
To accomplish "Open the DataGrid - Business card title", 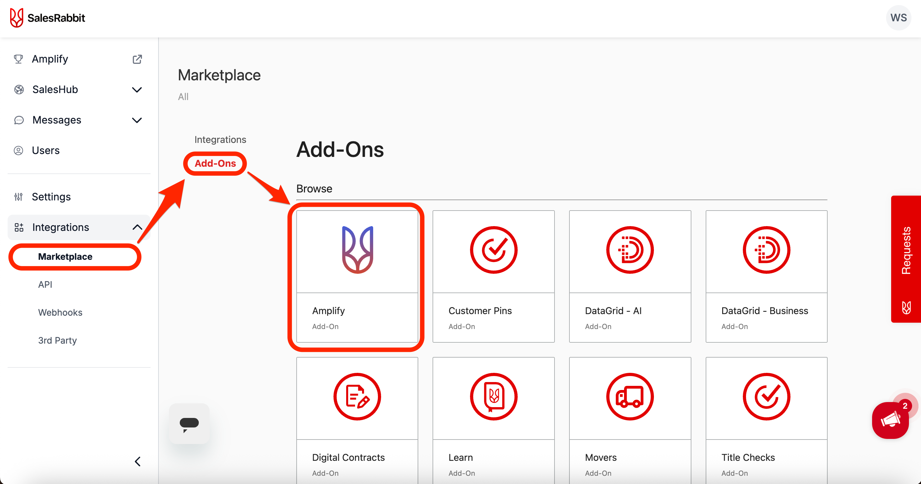I will (x=764, y=311).
